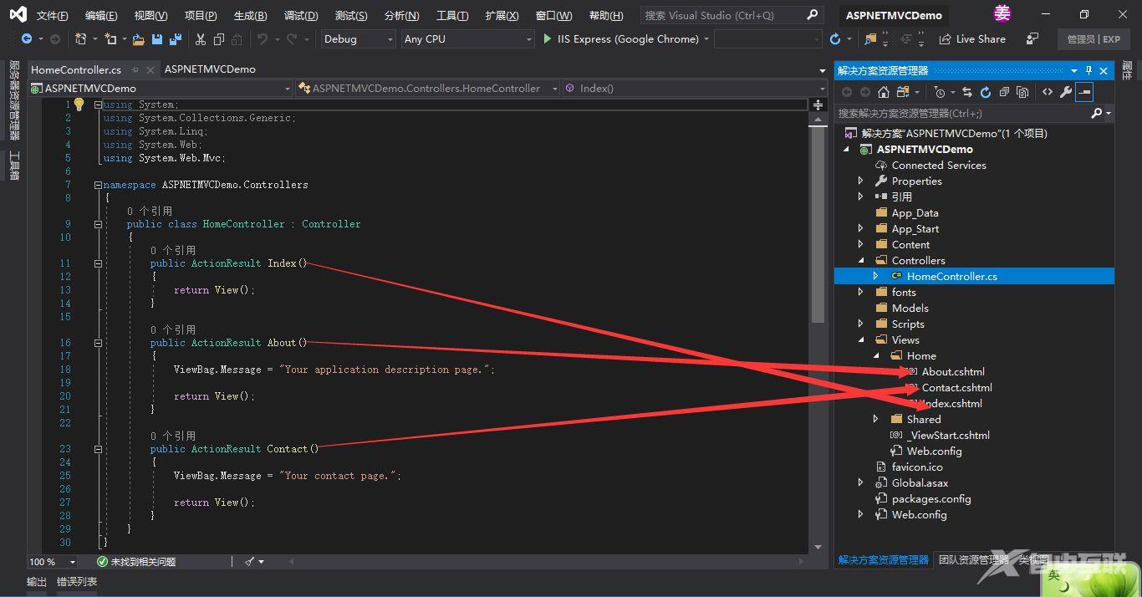Toggle Show All Files in Solution Explorer
Screen dimensions: 1142x597
[1022, 92]
